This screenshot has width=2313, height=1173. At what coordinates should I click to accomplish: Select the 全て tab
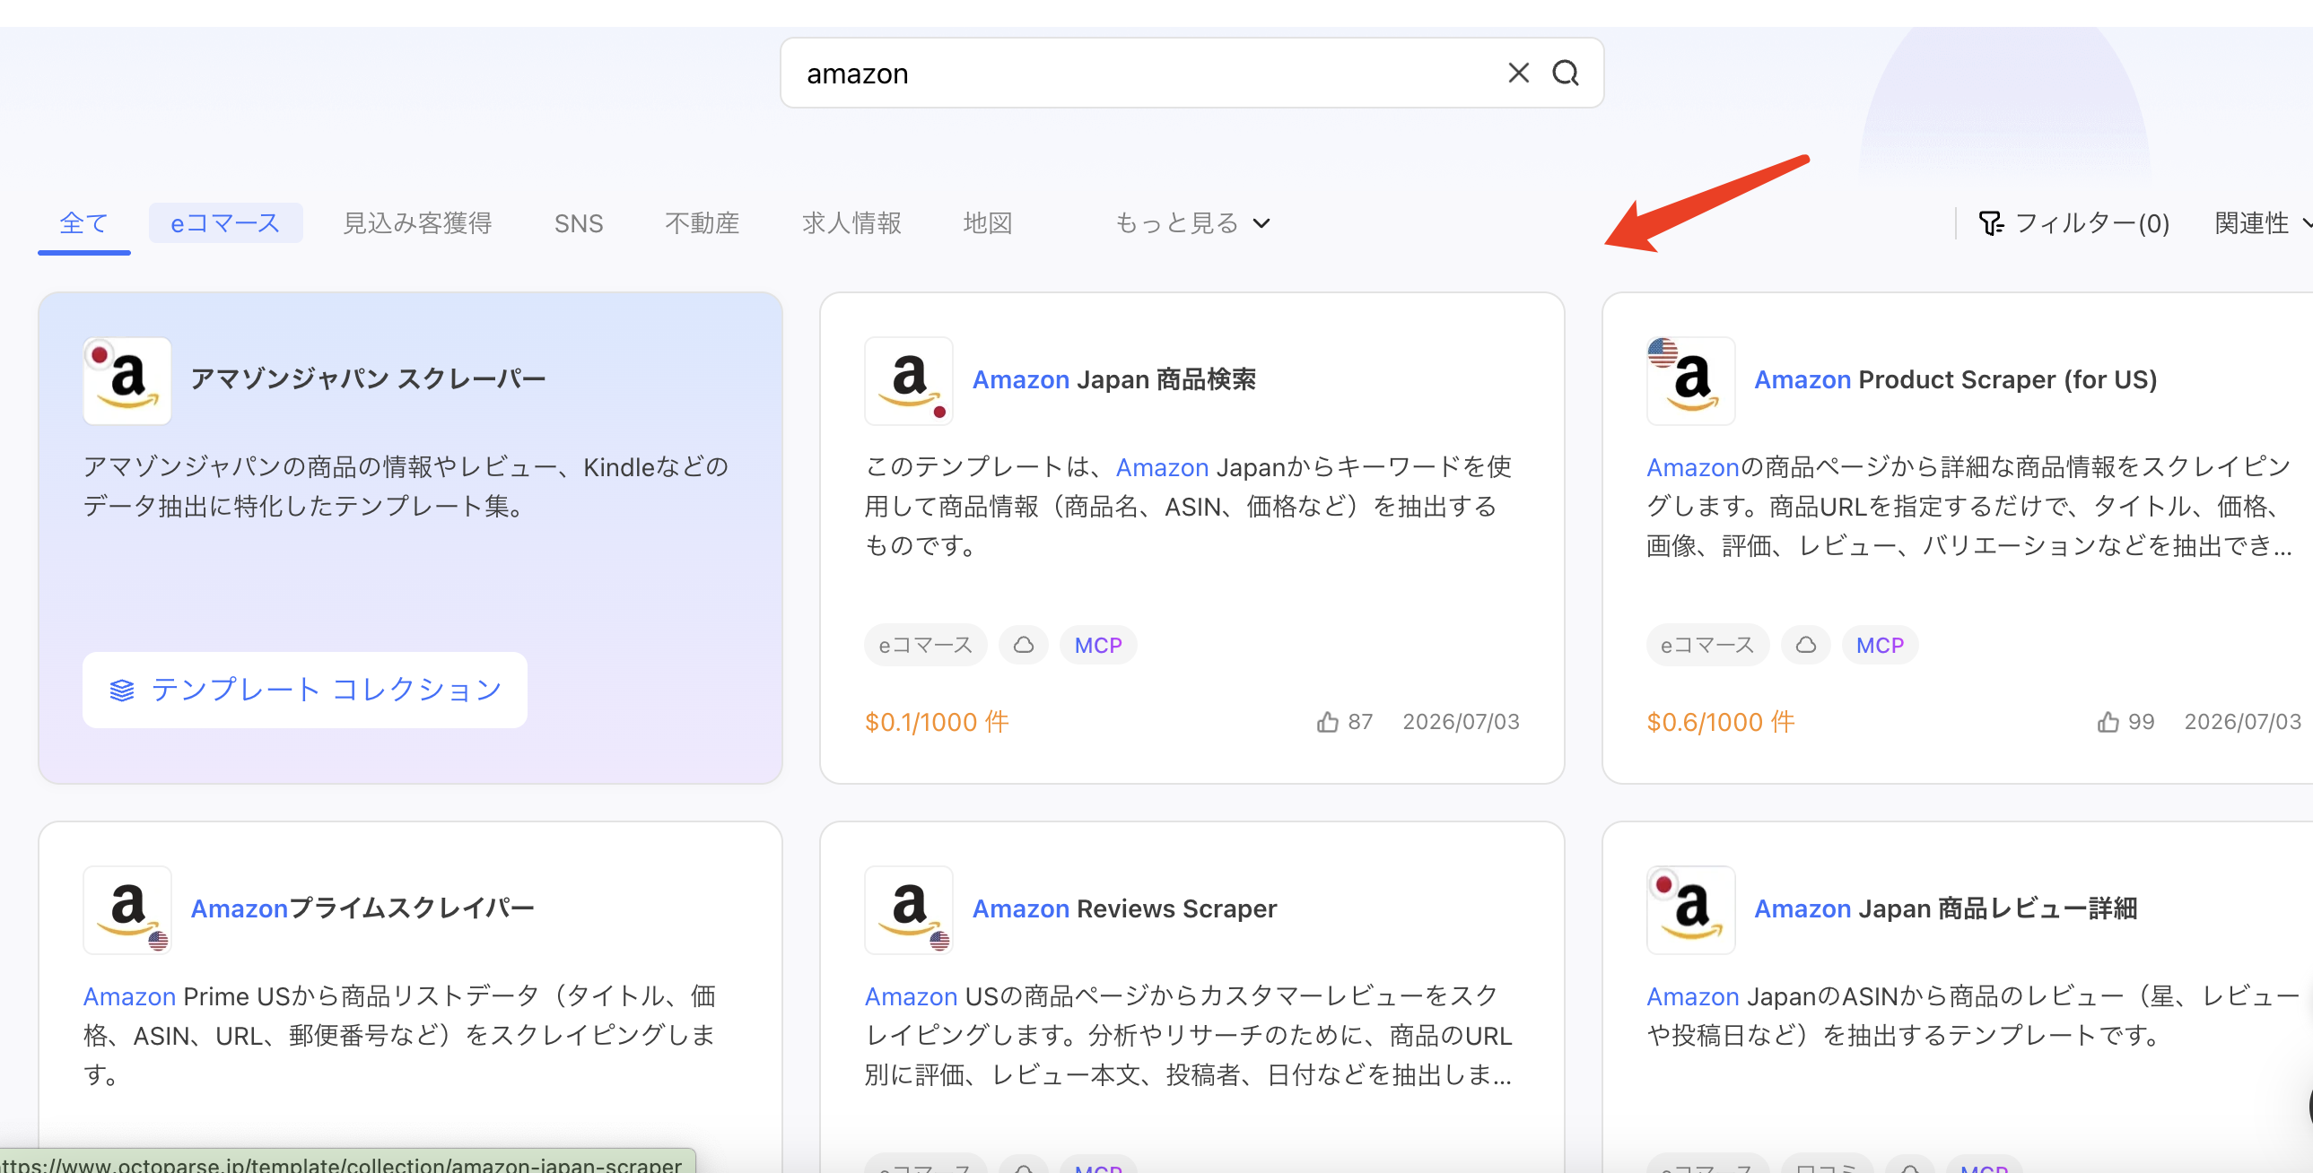83,222
